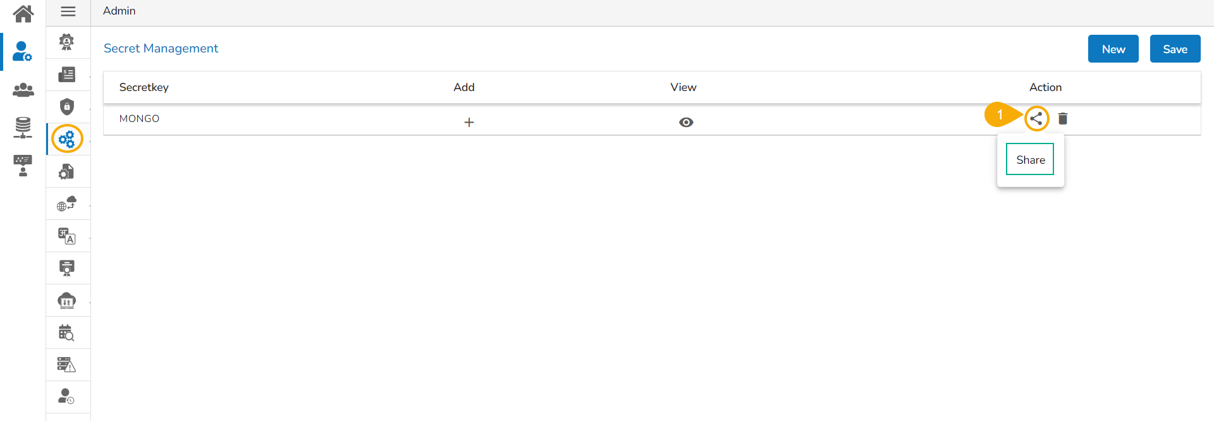The width and height of the screenshot is (1214, 421).
Task: Open the user history icon
Action: click(x=66, y=397)
